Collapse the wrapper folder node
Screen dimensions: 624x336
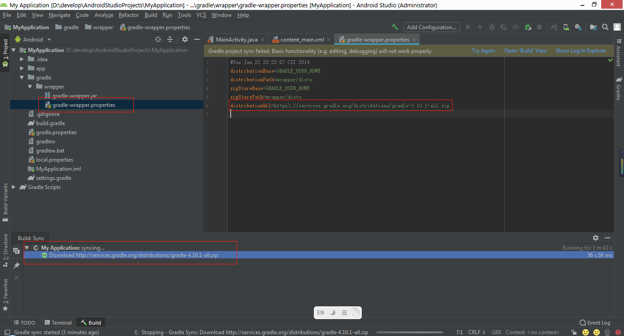[x=30, y=87]
